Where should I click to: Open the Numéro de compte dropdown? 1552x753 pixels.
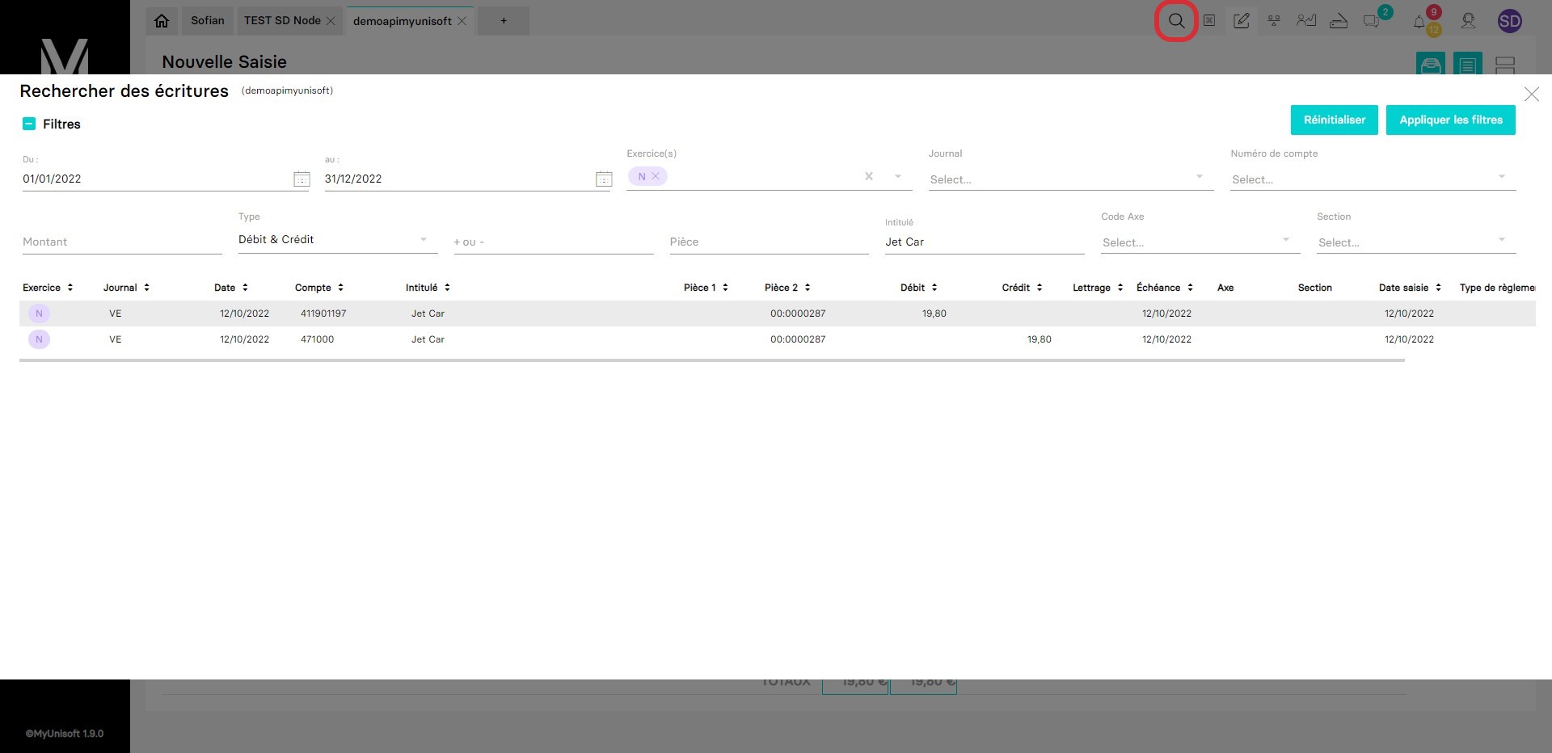click(x=1373, y=179)
